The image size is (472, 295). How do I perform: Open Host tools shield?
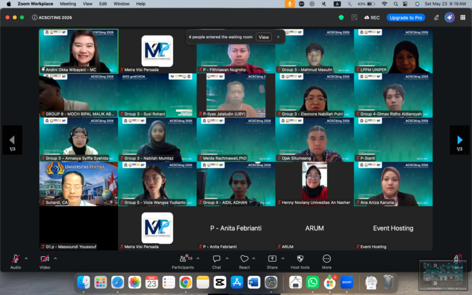(x=300, y=261)
